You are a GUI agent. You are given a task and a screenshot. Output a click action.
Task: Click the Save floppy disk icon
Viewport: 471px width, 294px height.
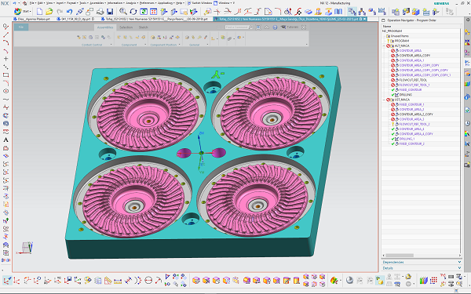(110, 12)
